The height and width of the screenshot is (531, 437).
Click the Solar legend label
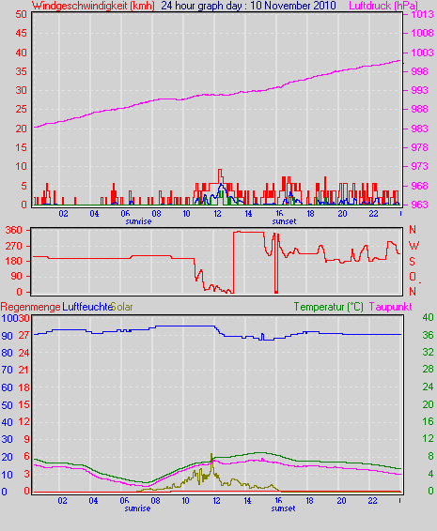122,307
